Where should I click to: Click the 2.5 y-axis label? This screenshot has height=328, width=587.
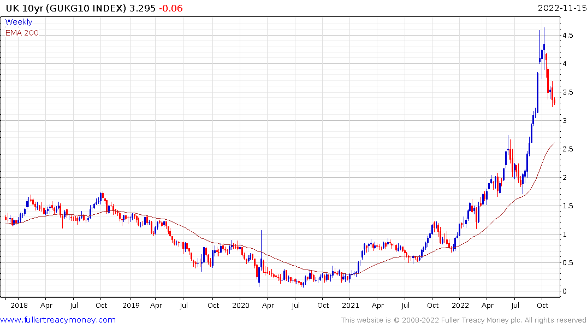pos(567,149)
